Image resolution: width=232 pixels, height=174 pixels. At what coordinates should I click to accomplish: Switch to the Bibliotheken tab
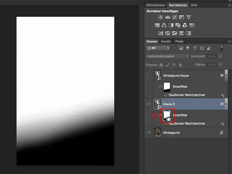pos(156,5)
